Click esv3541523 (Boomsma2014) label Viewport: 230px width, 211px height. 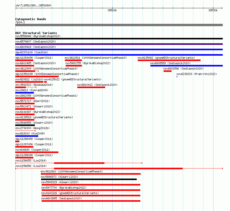point(34,85)
